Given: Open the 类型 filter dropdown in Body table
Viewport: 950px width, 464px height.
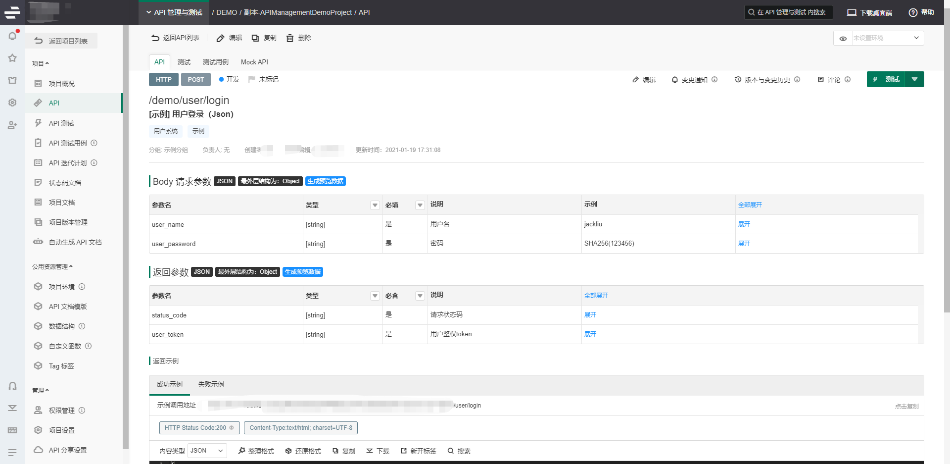Looking at the screenshot, I should [375, 205].
